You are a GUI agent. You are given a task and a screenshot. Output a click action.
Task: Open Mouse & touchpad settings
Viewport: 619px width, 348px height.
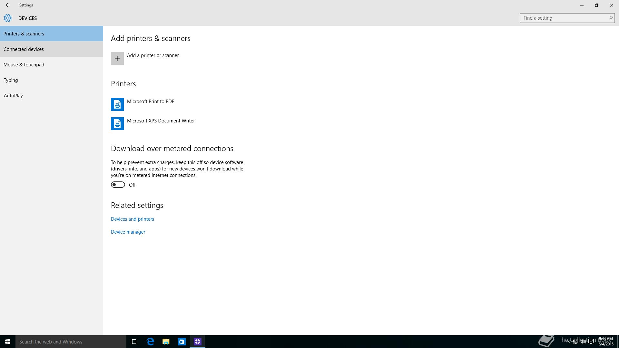[x=52, y=64]
